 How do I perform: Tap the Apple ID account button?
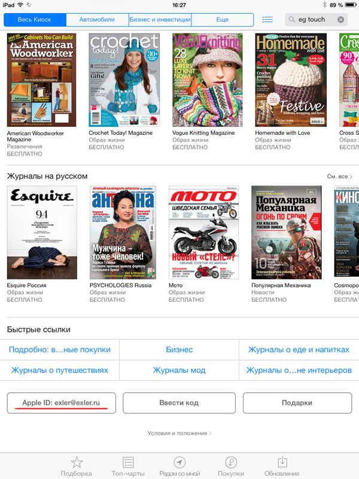tap(61, 403)
